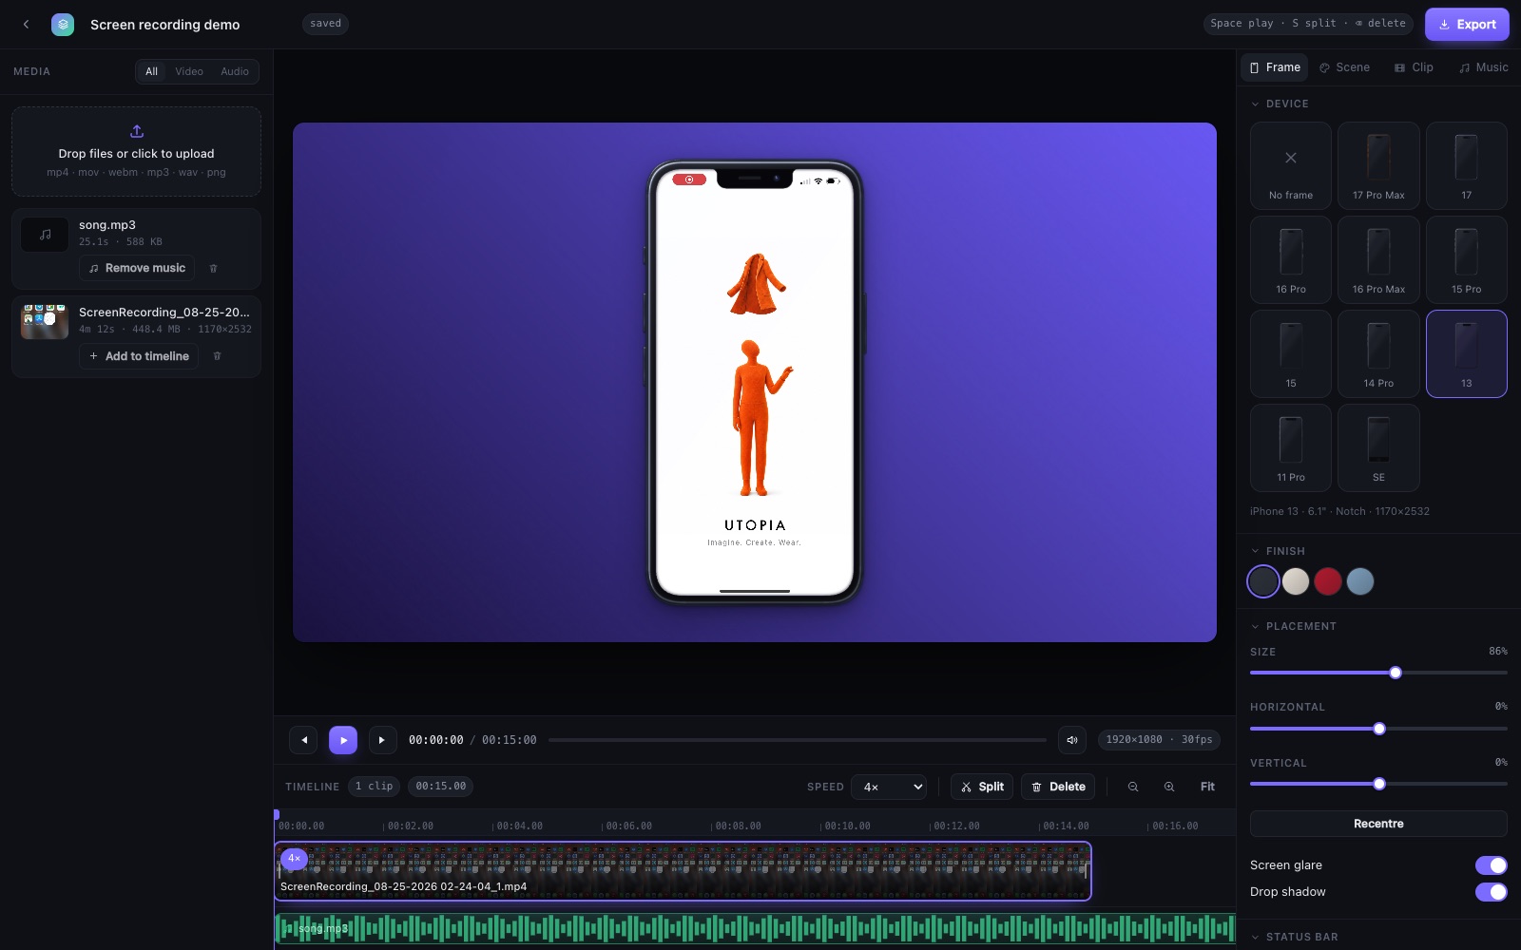Click Add to timeline button

coord(139,356)
